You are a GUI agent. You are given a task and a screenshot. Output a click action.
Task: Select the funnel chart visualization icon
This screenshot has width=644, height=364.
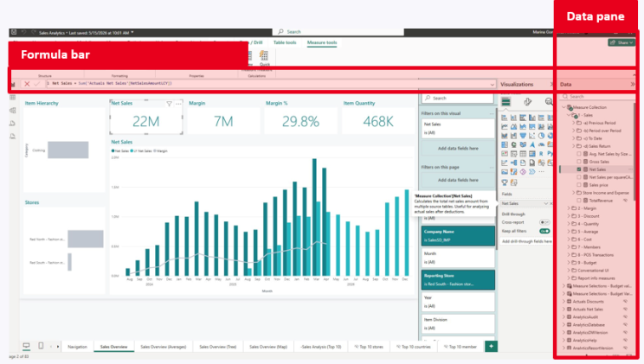[x=523, y=136]
